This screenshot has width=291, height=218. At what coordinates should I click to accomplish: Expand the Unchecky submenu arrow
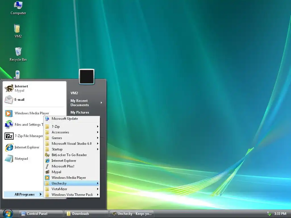(x=97, y=183)
